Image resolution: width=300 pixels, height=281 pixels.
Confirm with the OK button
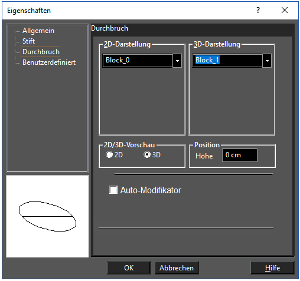(x=129, y=267)
